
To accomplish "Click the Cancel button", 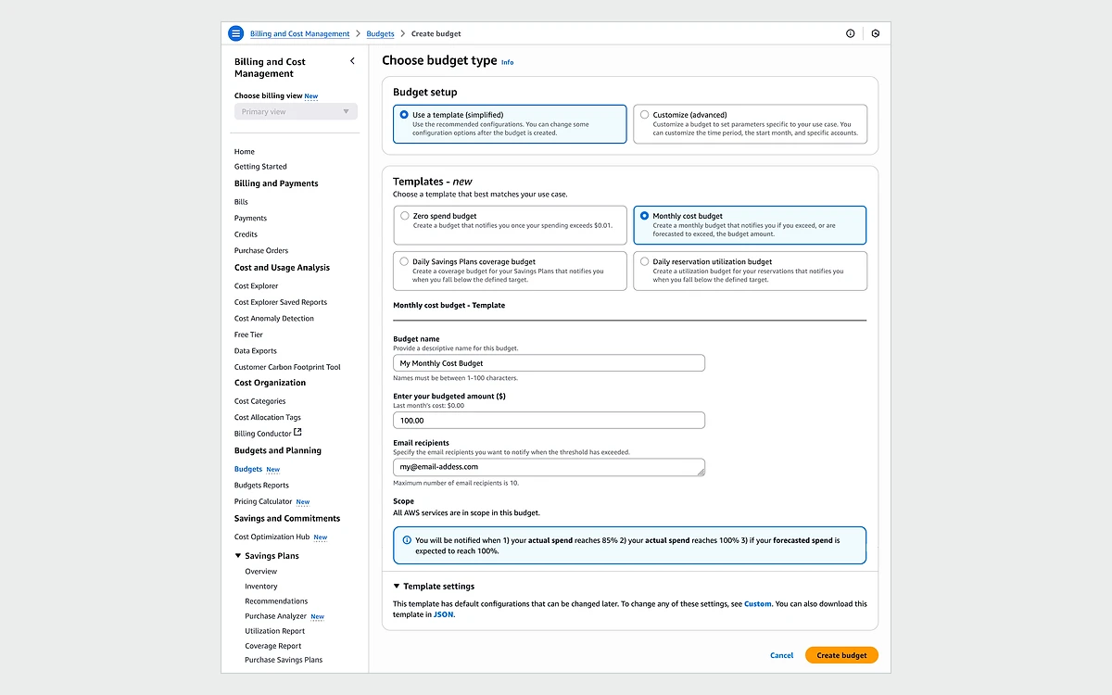I will (781, 655).
